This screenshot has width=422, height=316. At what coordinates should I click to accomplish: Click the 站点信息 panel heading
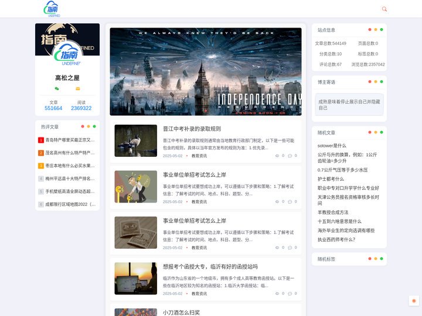click(x=326, y=30)
